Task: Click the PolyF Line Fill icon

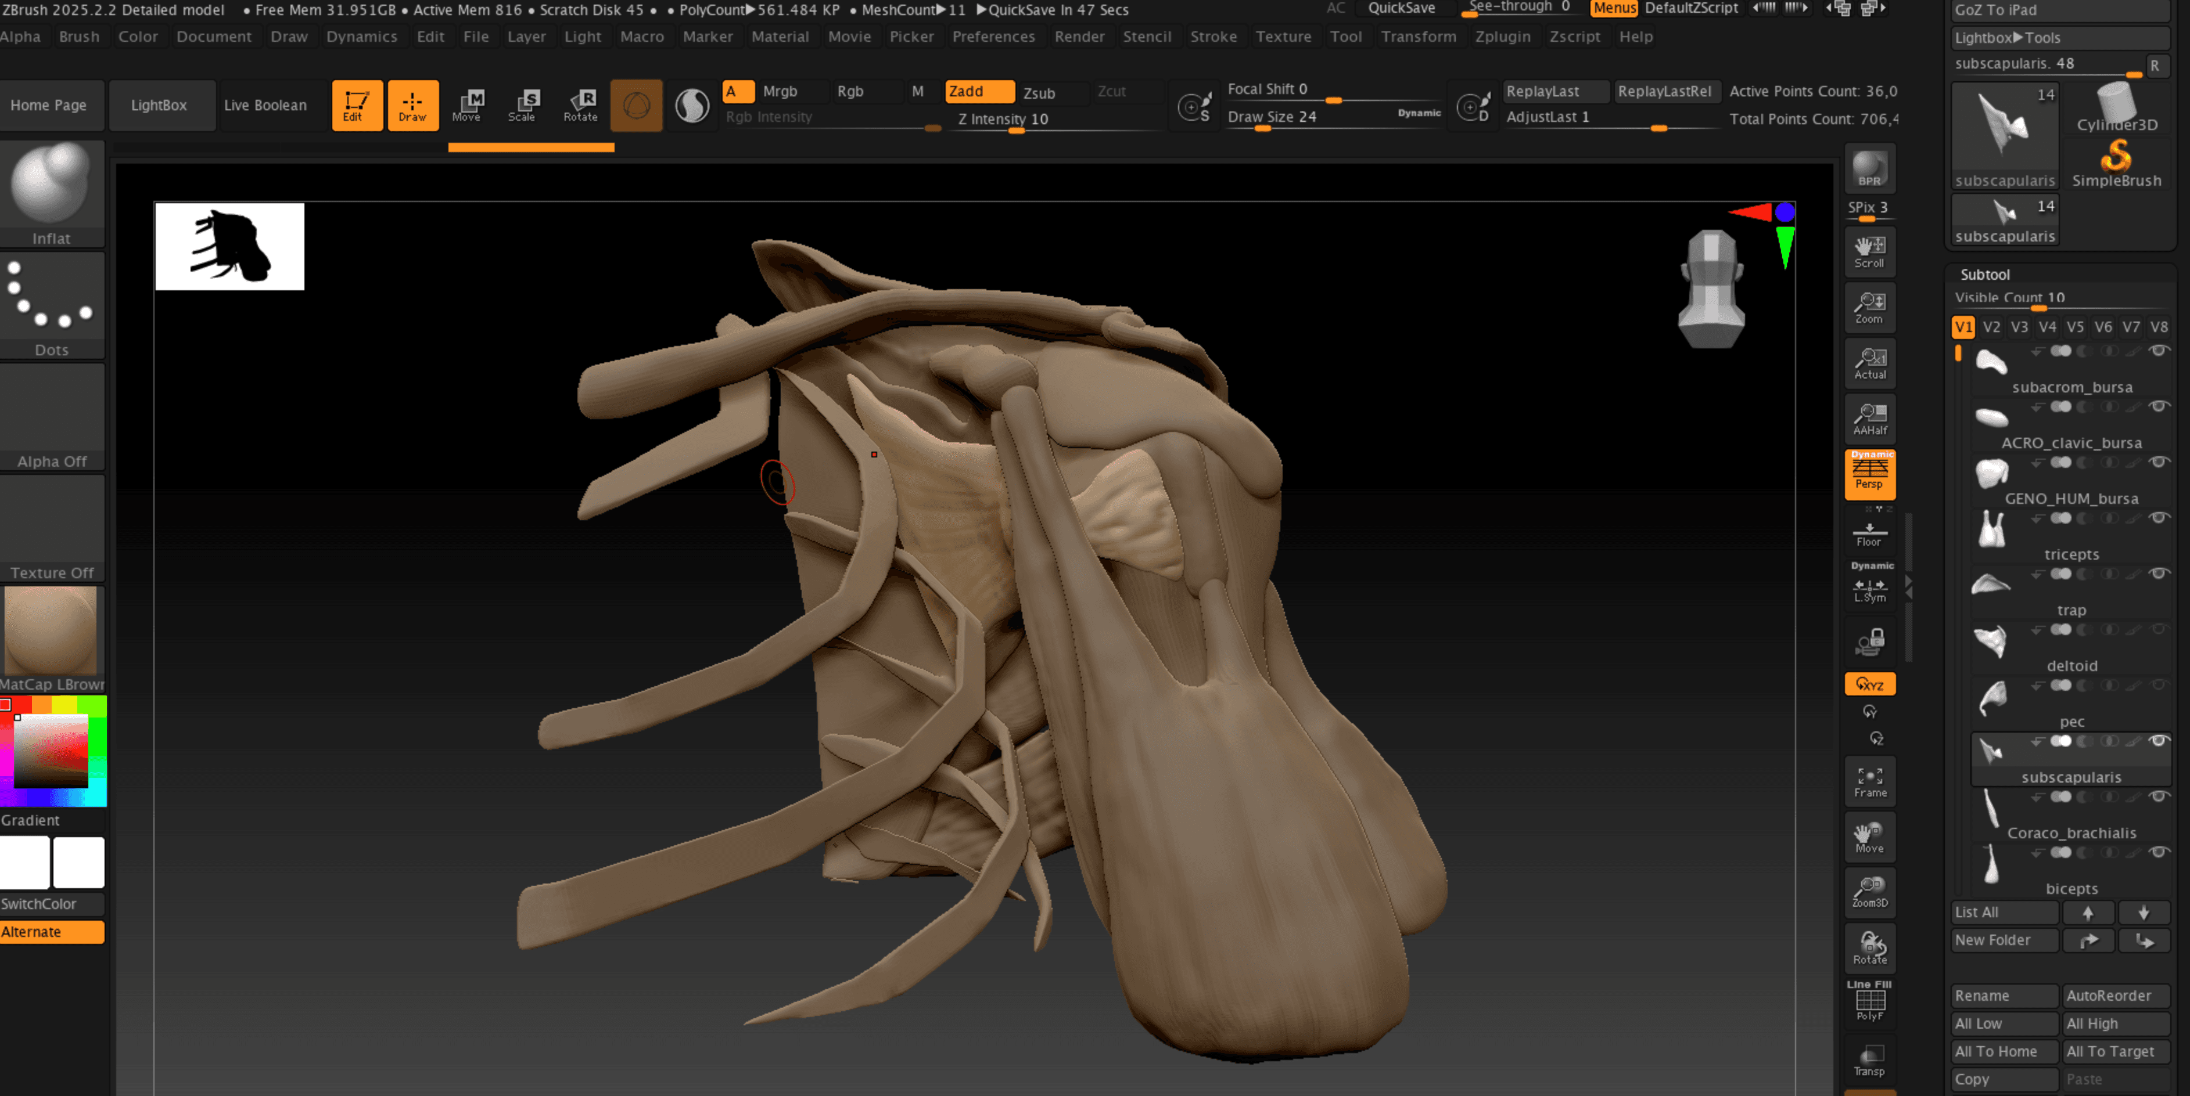Action: [x=1869, y=1003]
